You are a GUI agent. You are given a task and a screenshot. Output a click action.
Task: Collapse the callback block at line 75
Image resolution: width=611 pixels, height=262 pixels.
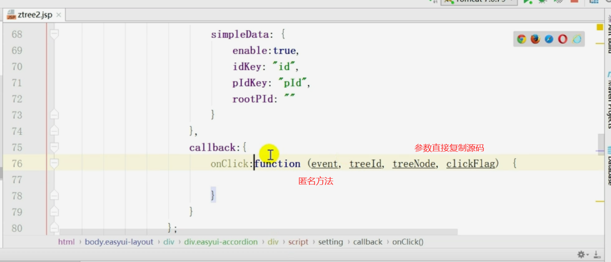54,147
